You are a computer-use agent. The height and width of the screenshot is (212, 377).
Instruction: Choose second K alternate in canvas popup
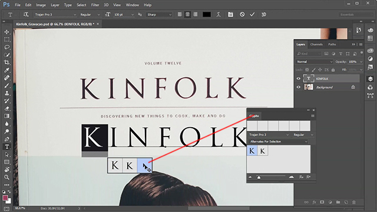pyautogui.click(x=130, y=165)
